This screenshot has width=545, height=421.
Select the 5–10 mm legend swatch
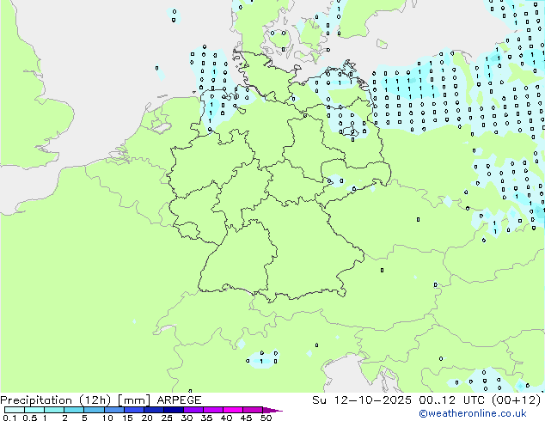[94, 410]
